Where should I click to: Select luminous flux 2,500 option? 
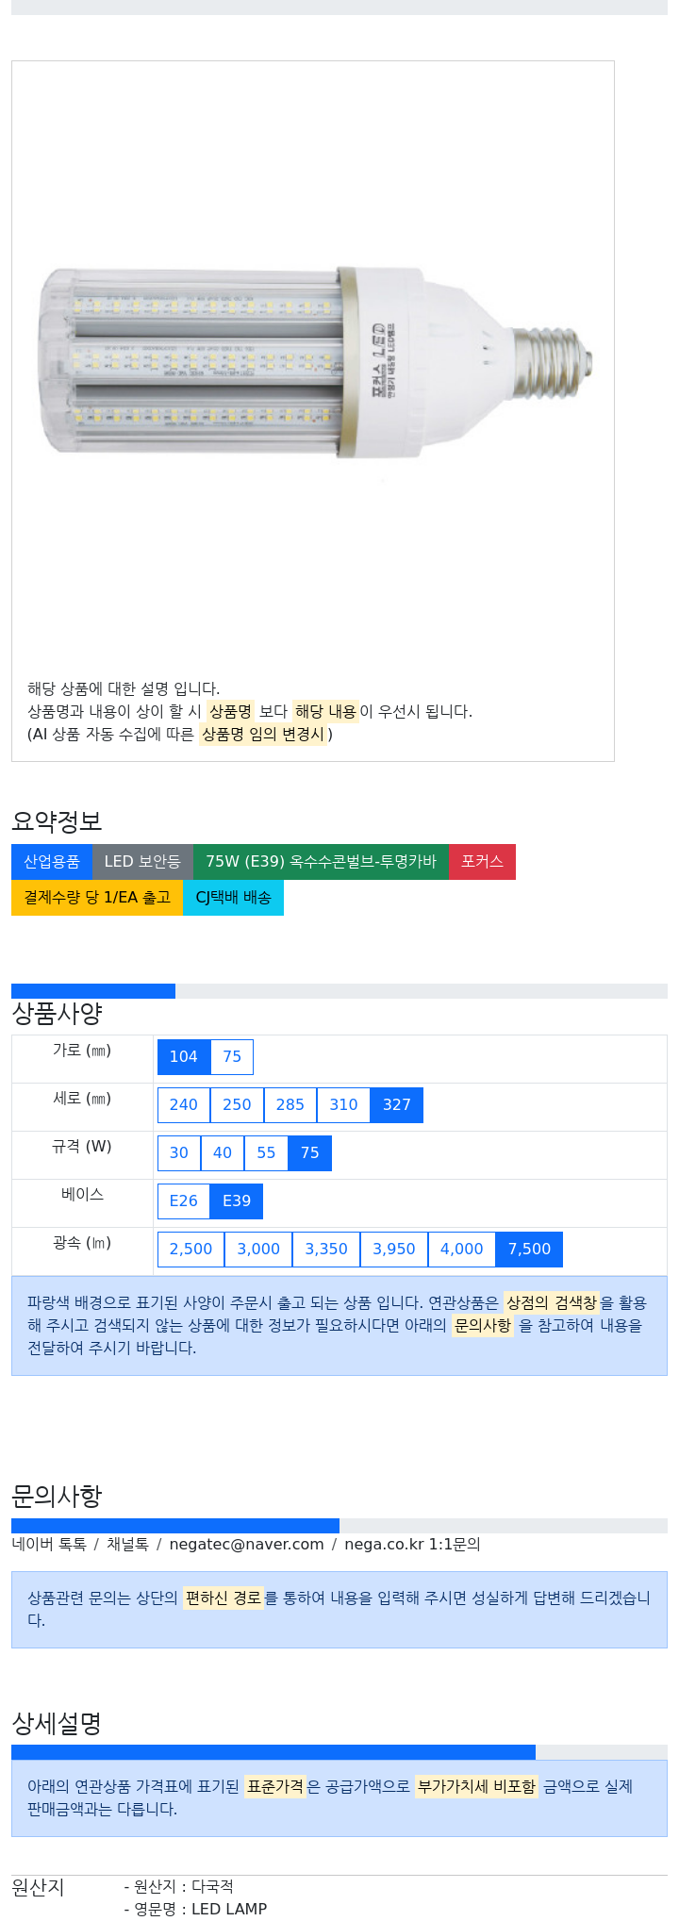[x=191, y=1250]
